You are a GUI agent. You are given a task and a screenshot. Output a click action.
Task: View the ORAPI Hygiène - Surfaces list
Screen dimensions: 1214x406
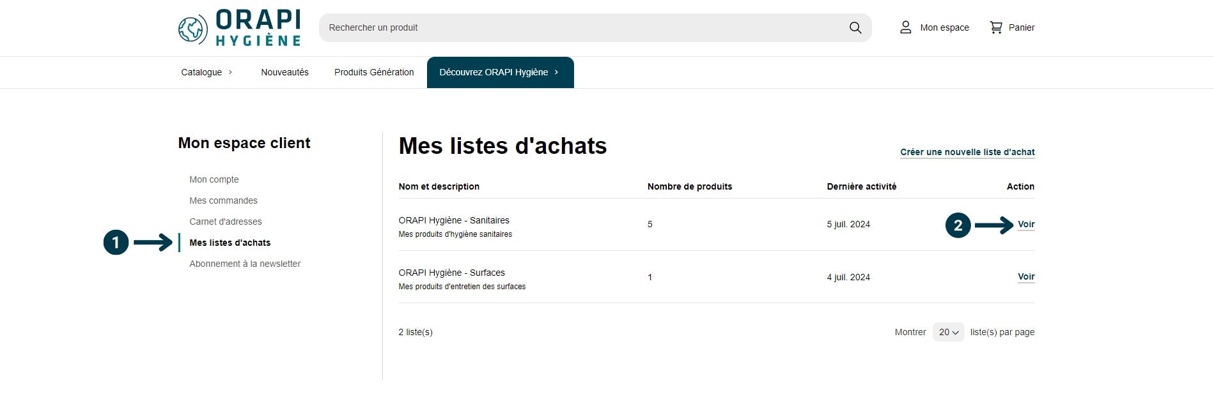(1026, 276)
